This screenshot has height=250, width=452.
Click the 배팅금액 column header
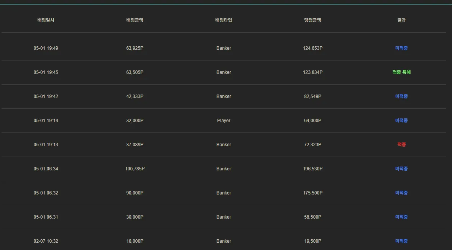(x=135, y=20)
